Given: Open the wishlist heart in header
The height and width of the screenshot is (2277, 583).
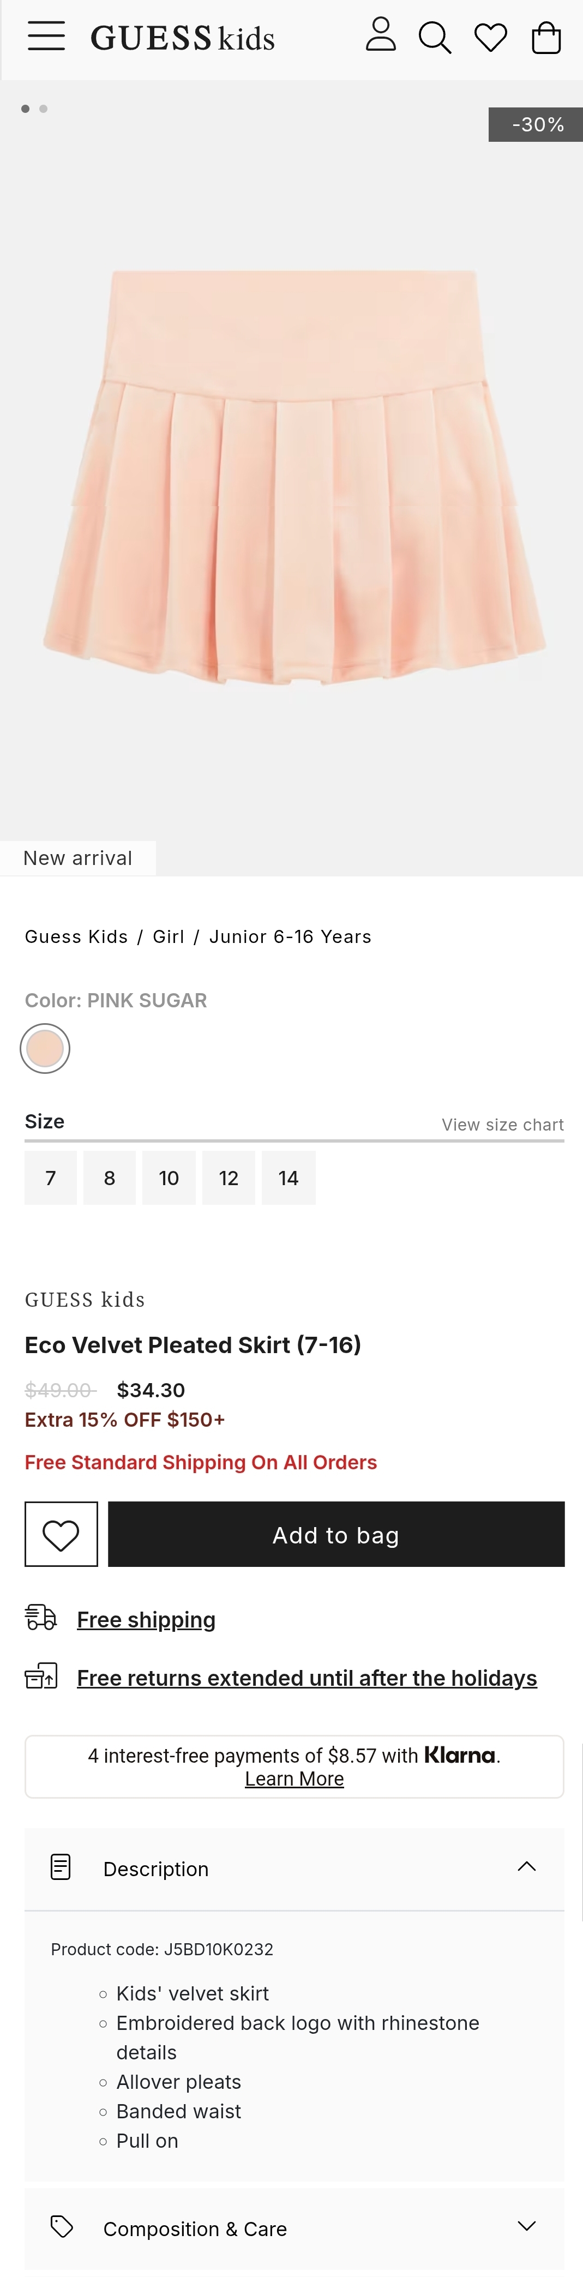Looking at the screenshot, I should (490, 37).
